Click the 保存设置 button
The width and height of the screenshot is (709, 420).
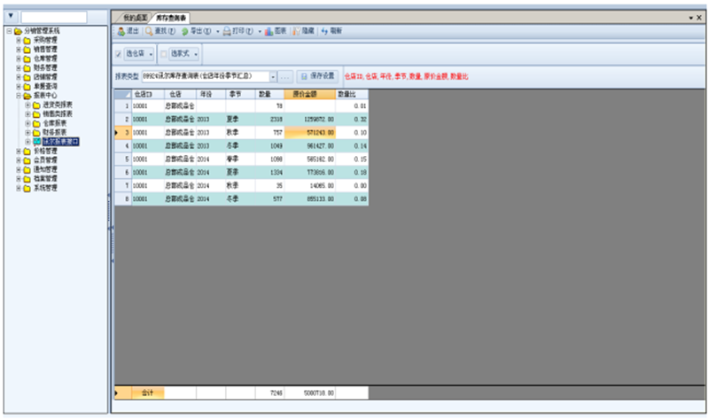click(x=317, y=77)
